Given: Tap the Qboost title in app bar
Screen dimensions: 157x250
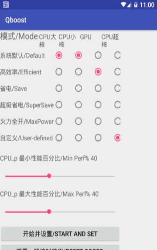Looking at the screenshot, I should pos(16,20).
